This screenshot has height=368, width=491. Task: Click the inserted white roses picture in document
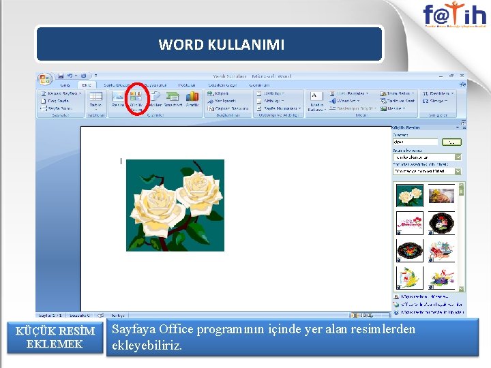tap(175, 205)
